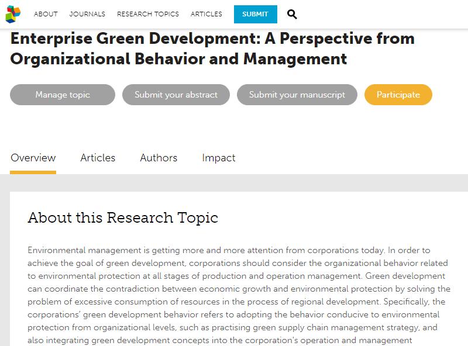Click the yellow Participate button
This screenshot has height=346, width=468.
[398, 95]
